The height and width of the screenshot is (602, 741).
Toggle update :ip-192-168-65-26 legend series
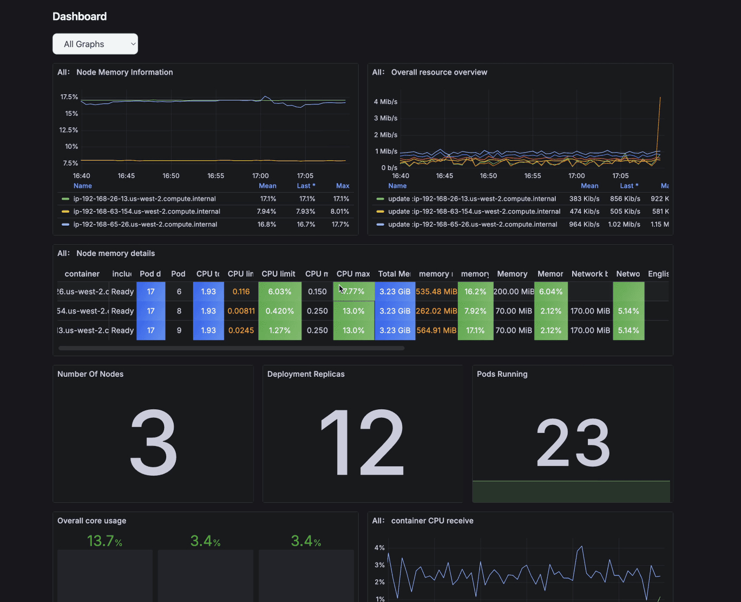pyautogui.click(x=473, y=224)
